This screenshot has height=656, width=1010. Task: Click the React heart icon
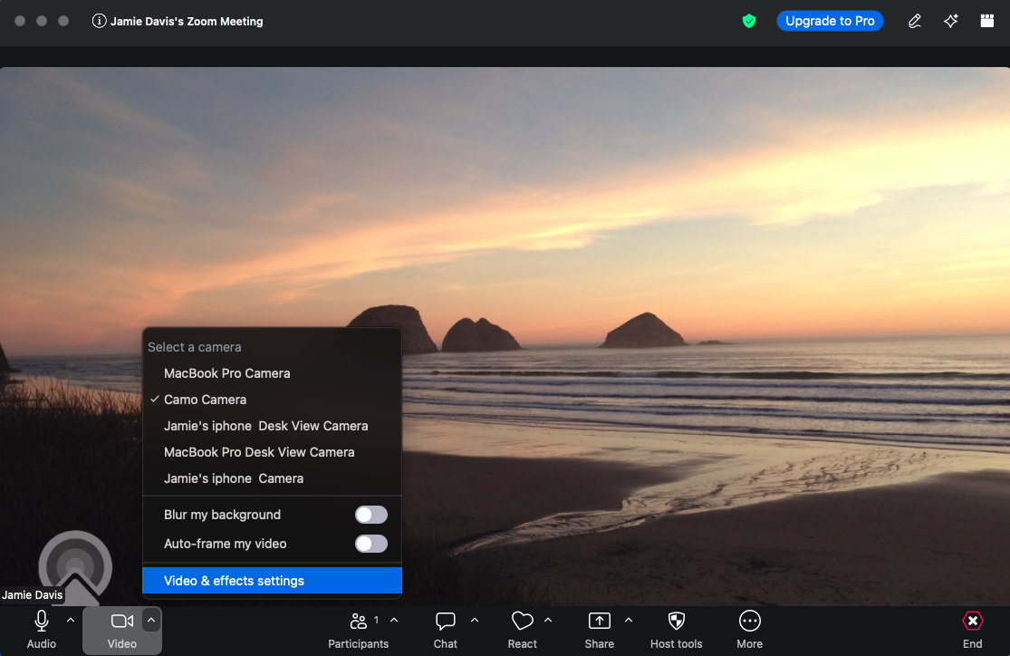[522, 622]
